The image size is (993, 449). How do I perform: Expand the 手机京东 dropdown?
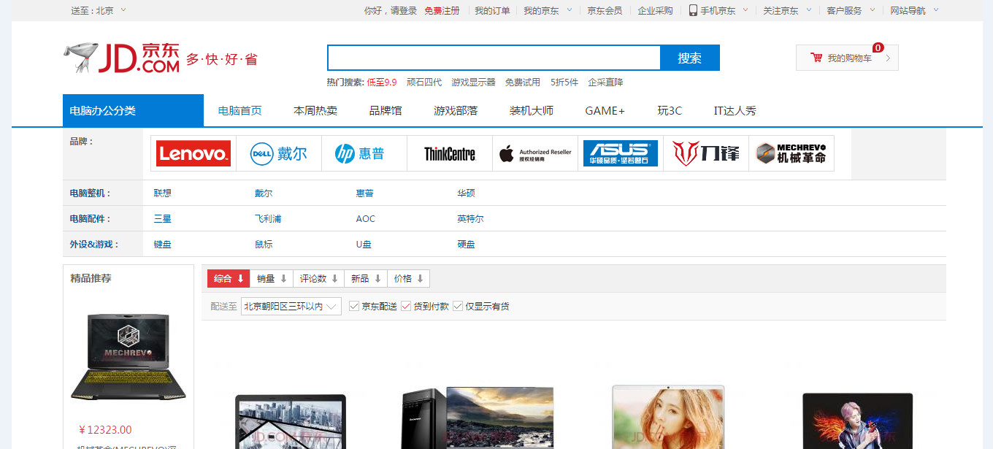click(x=724, y=10)
